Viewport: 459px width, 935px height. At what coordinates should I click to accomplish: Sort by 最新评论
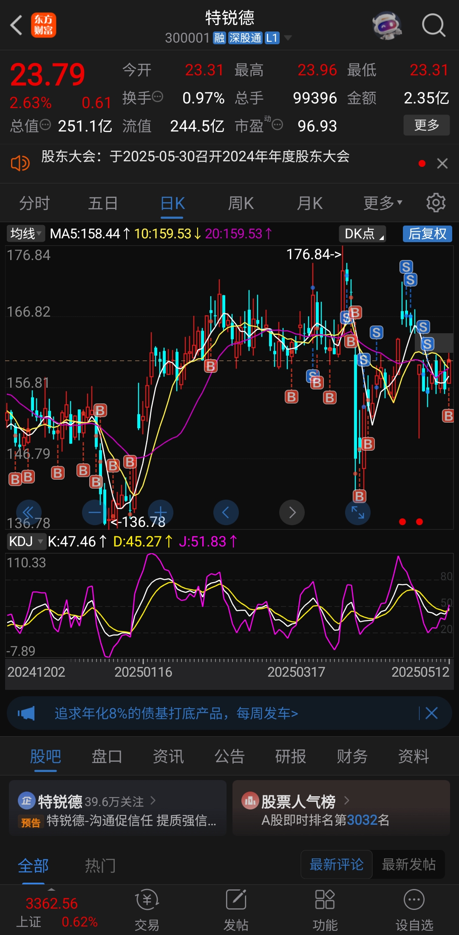click(336, 864)
